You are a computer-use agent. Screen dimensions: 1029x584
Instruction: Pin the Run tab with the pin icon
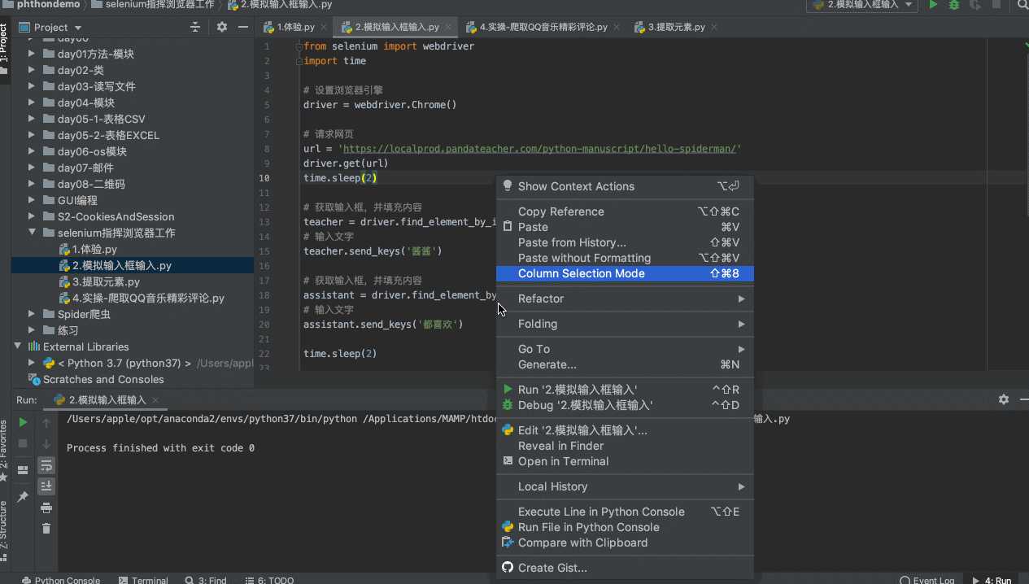(x=23, y=496)
